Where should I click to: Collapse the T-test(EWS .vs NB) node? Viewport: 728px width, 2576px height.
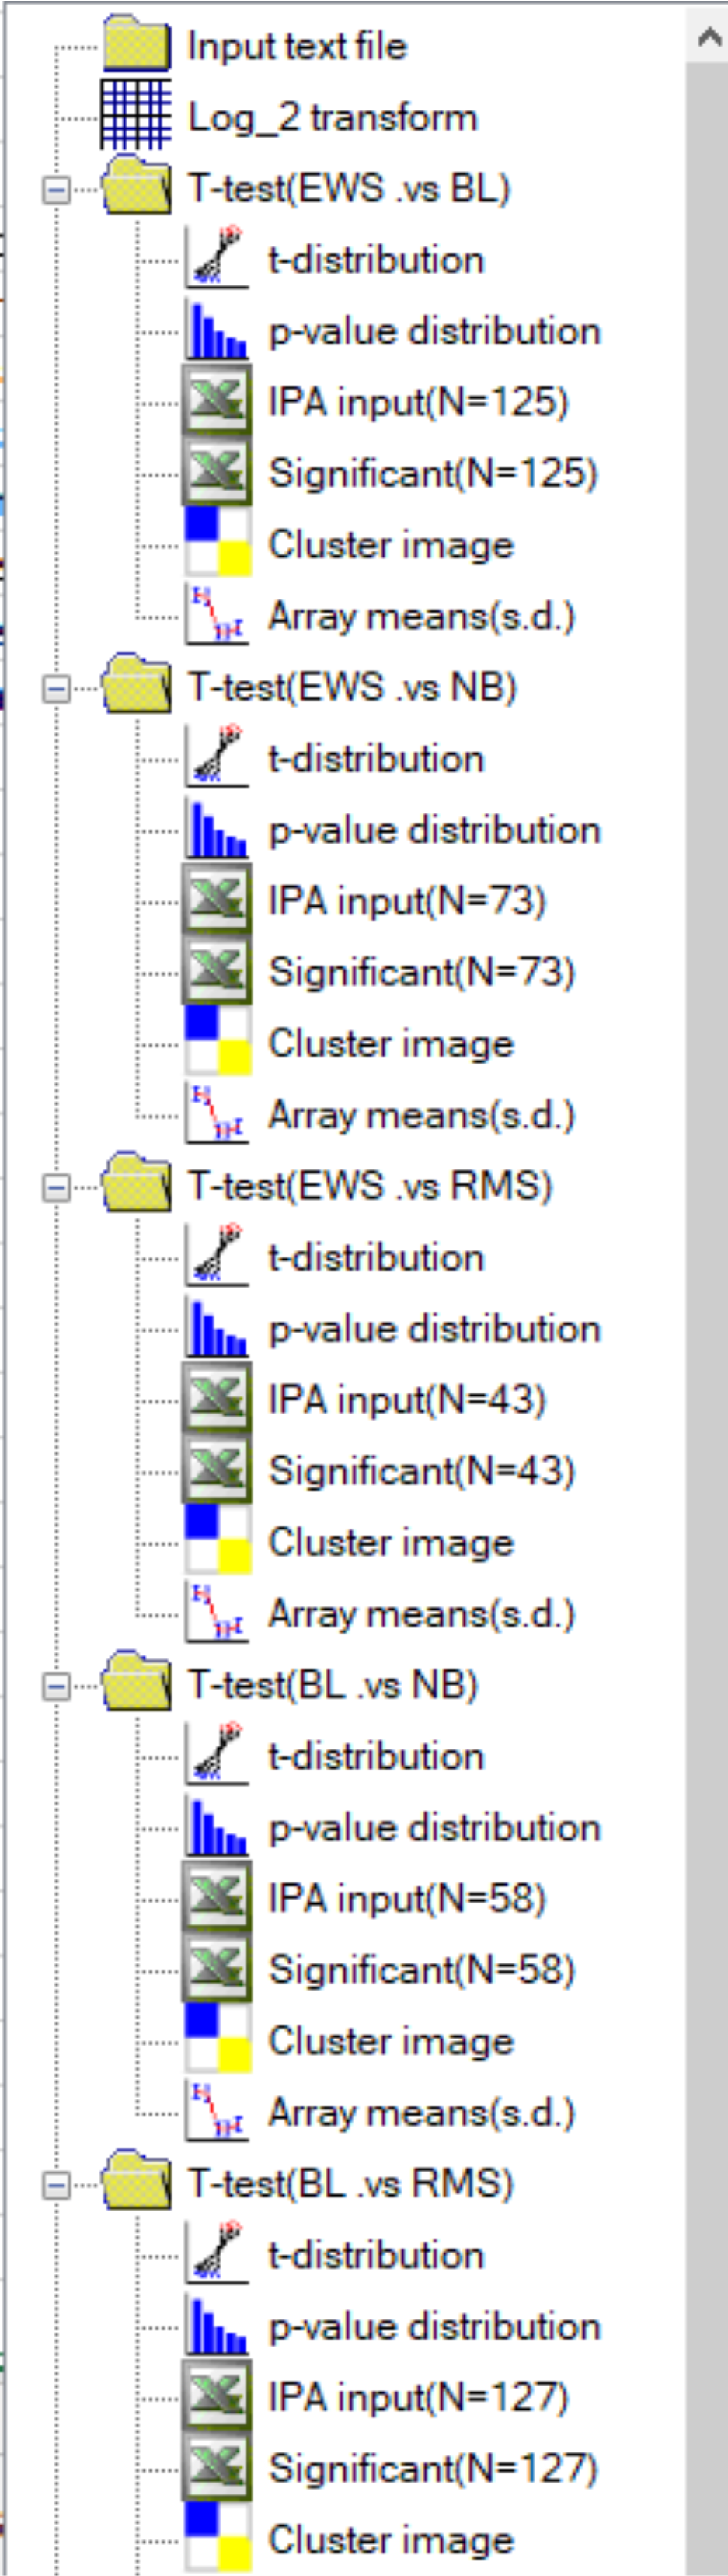point(57,688)
